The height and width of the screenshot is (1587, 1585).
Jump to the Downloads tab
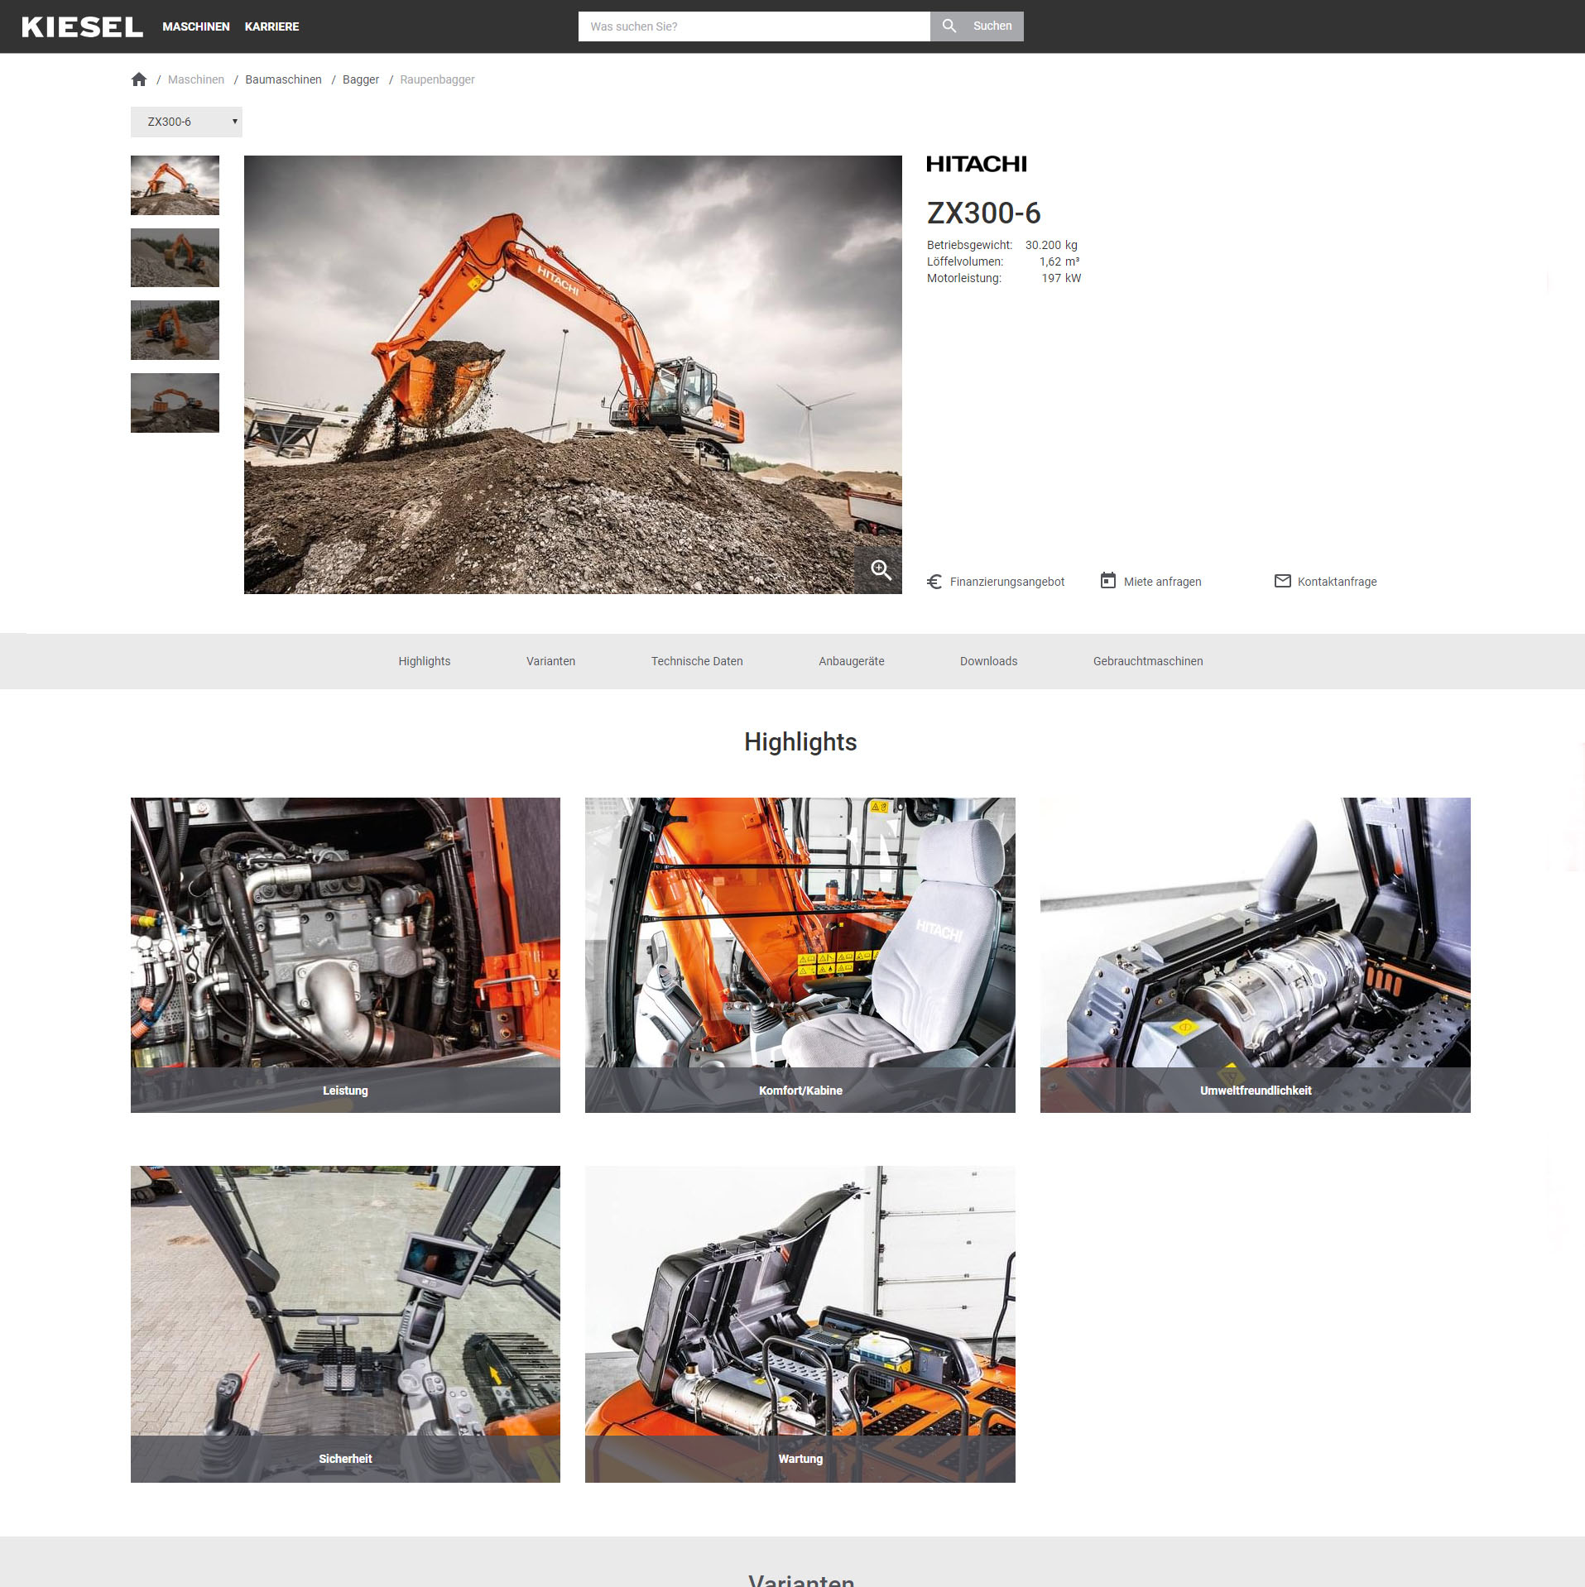click(988, 661)
